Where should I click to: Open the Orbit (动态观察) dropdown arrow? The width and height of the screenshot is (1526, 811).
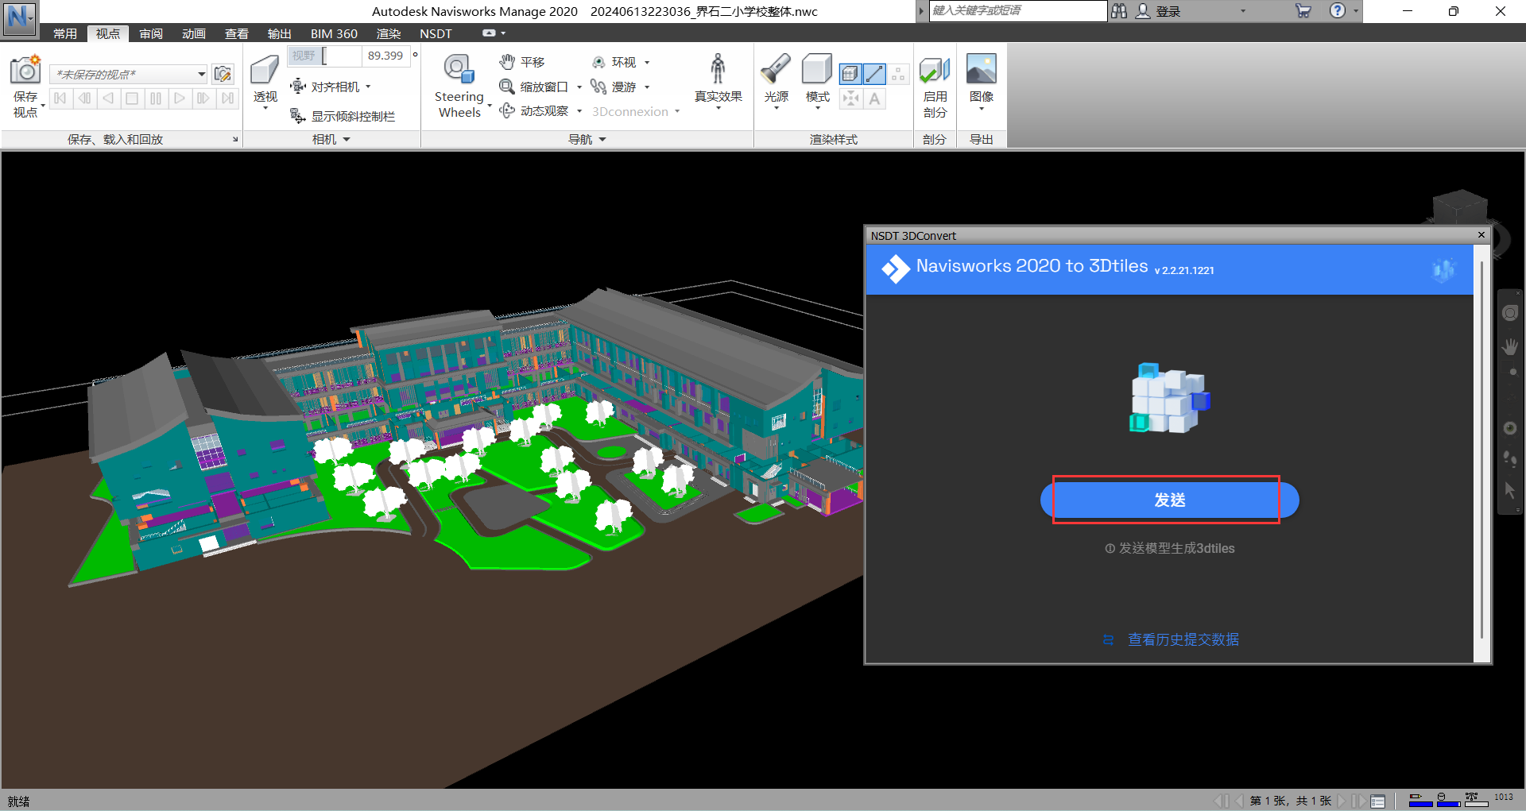point(579,111)
